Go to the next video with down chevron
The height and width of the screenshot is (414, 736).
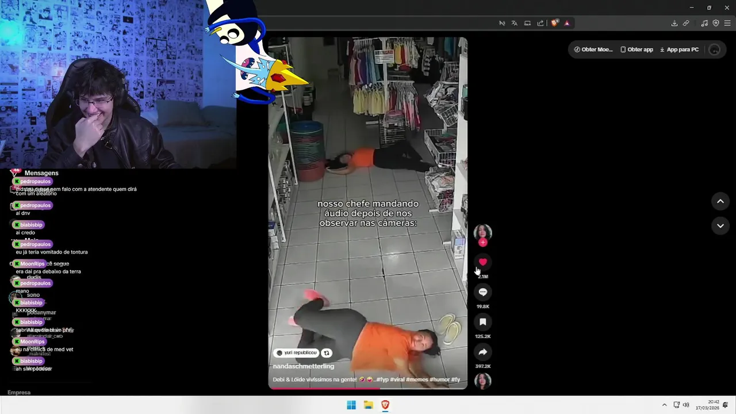tap(720, 226)
